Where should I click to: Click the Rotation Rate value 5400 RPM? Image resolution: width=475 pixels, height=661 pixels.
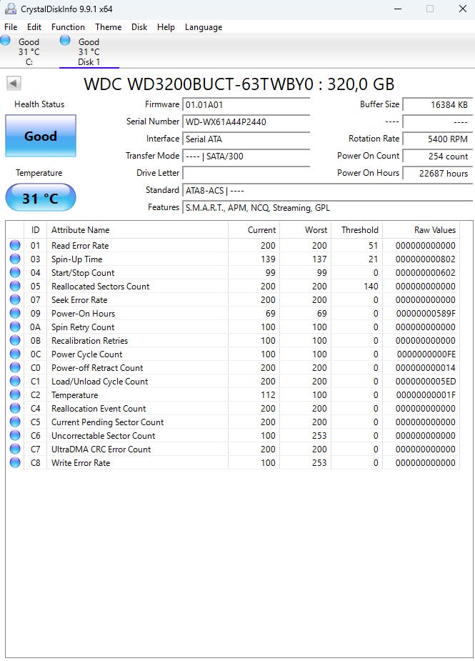click(x=437, y=139)
